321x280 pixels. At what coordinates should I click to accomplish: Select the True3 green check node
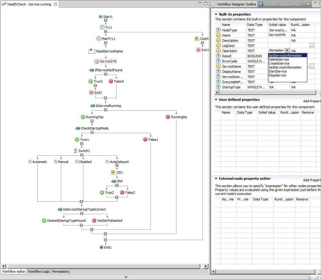point(91,81)
